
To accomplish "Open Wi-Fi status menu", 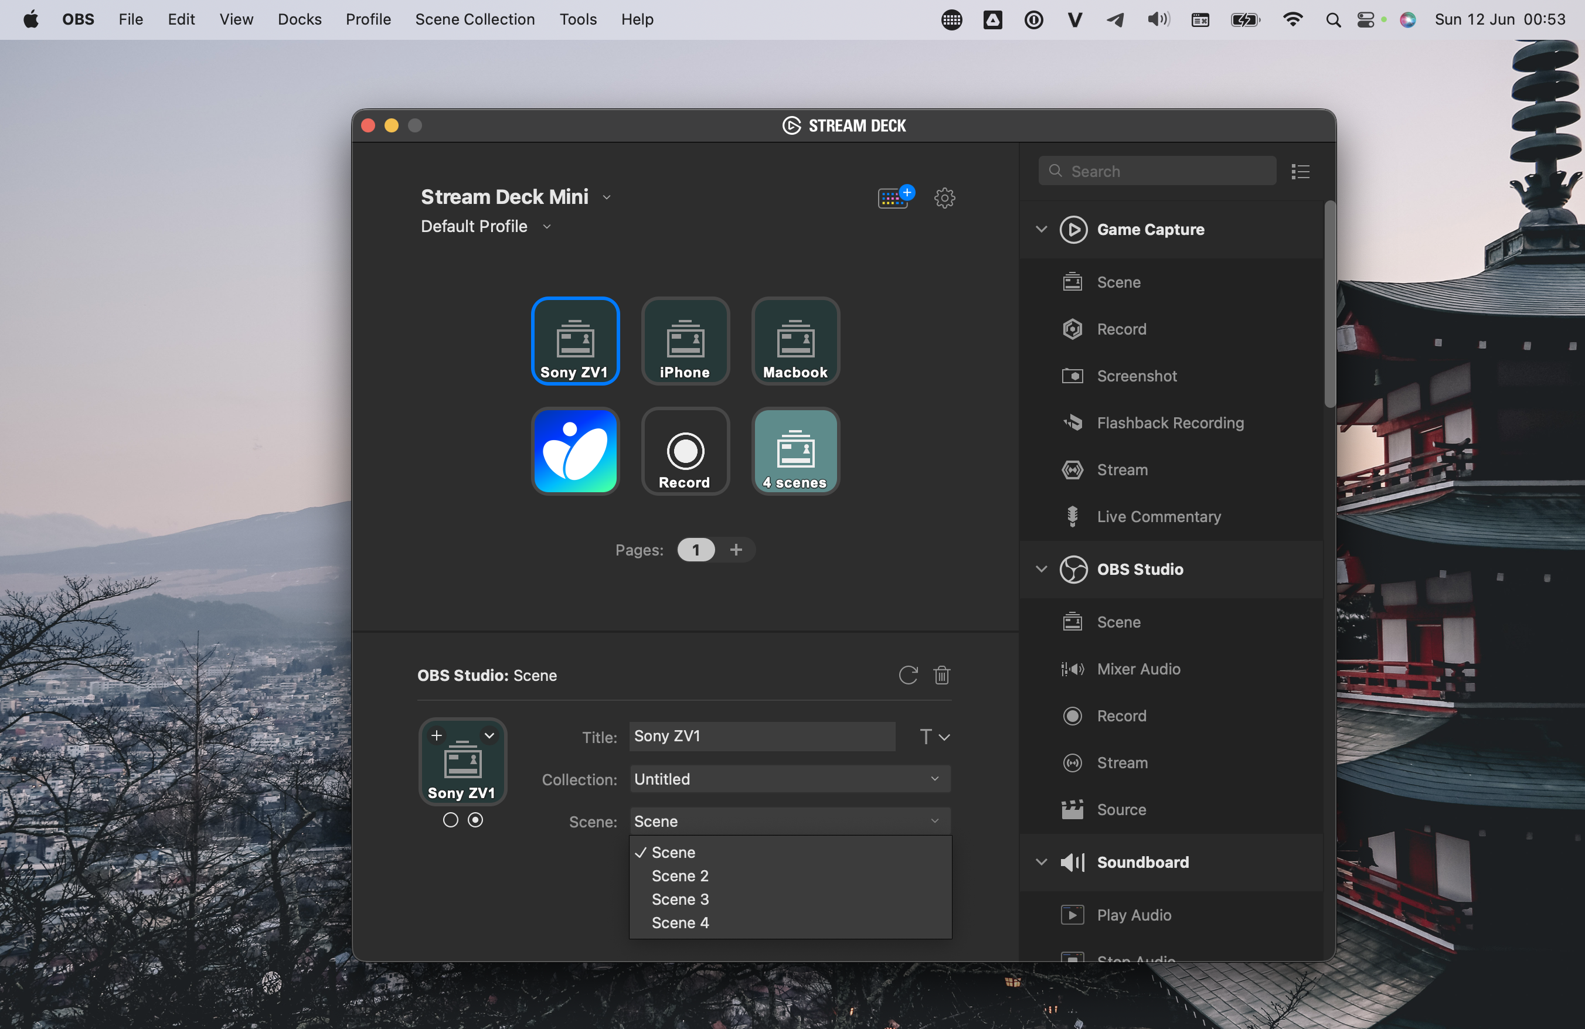I will click(1292, 20).
